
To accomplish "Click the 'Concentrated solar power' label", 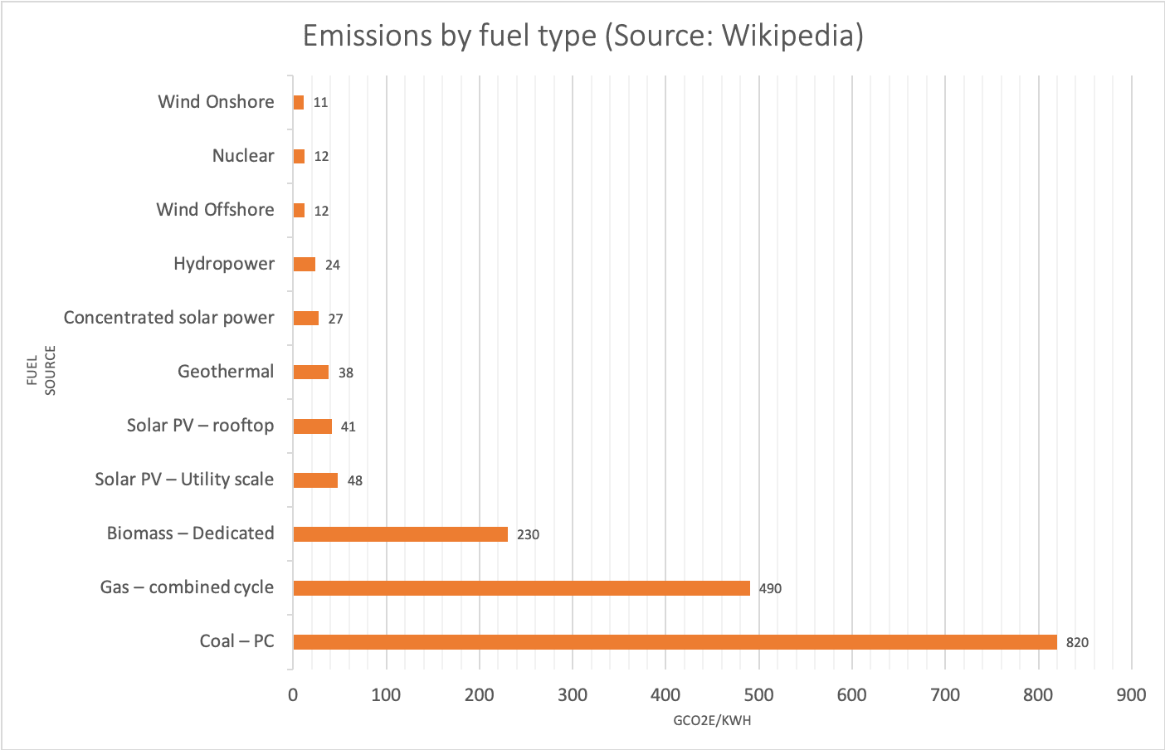I will [x=168, y=318].
